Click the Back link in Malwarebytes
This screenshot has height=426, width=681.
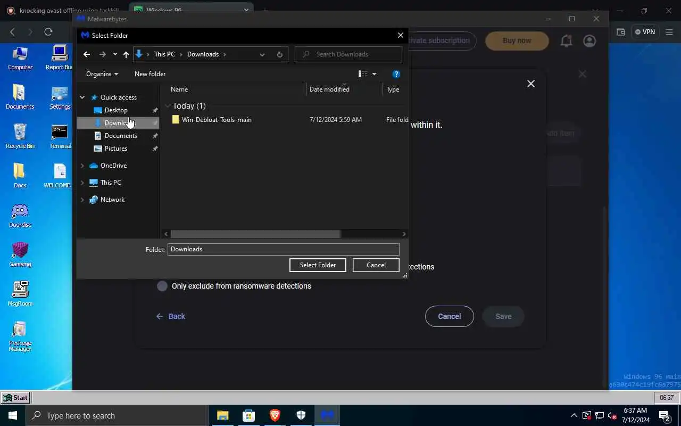(171, 316)
